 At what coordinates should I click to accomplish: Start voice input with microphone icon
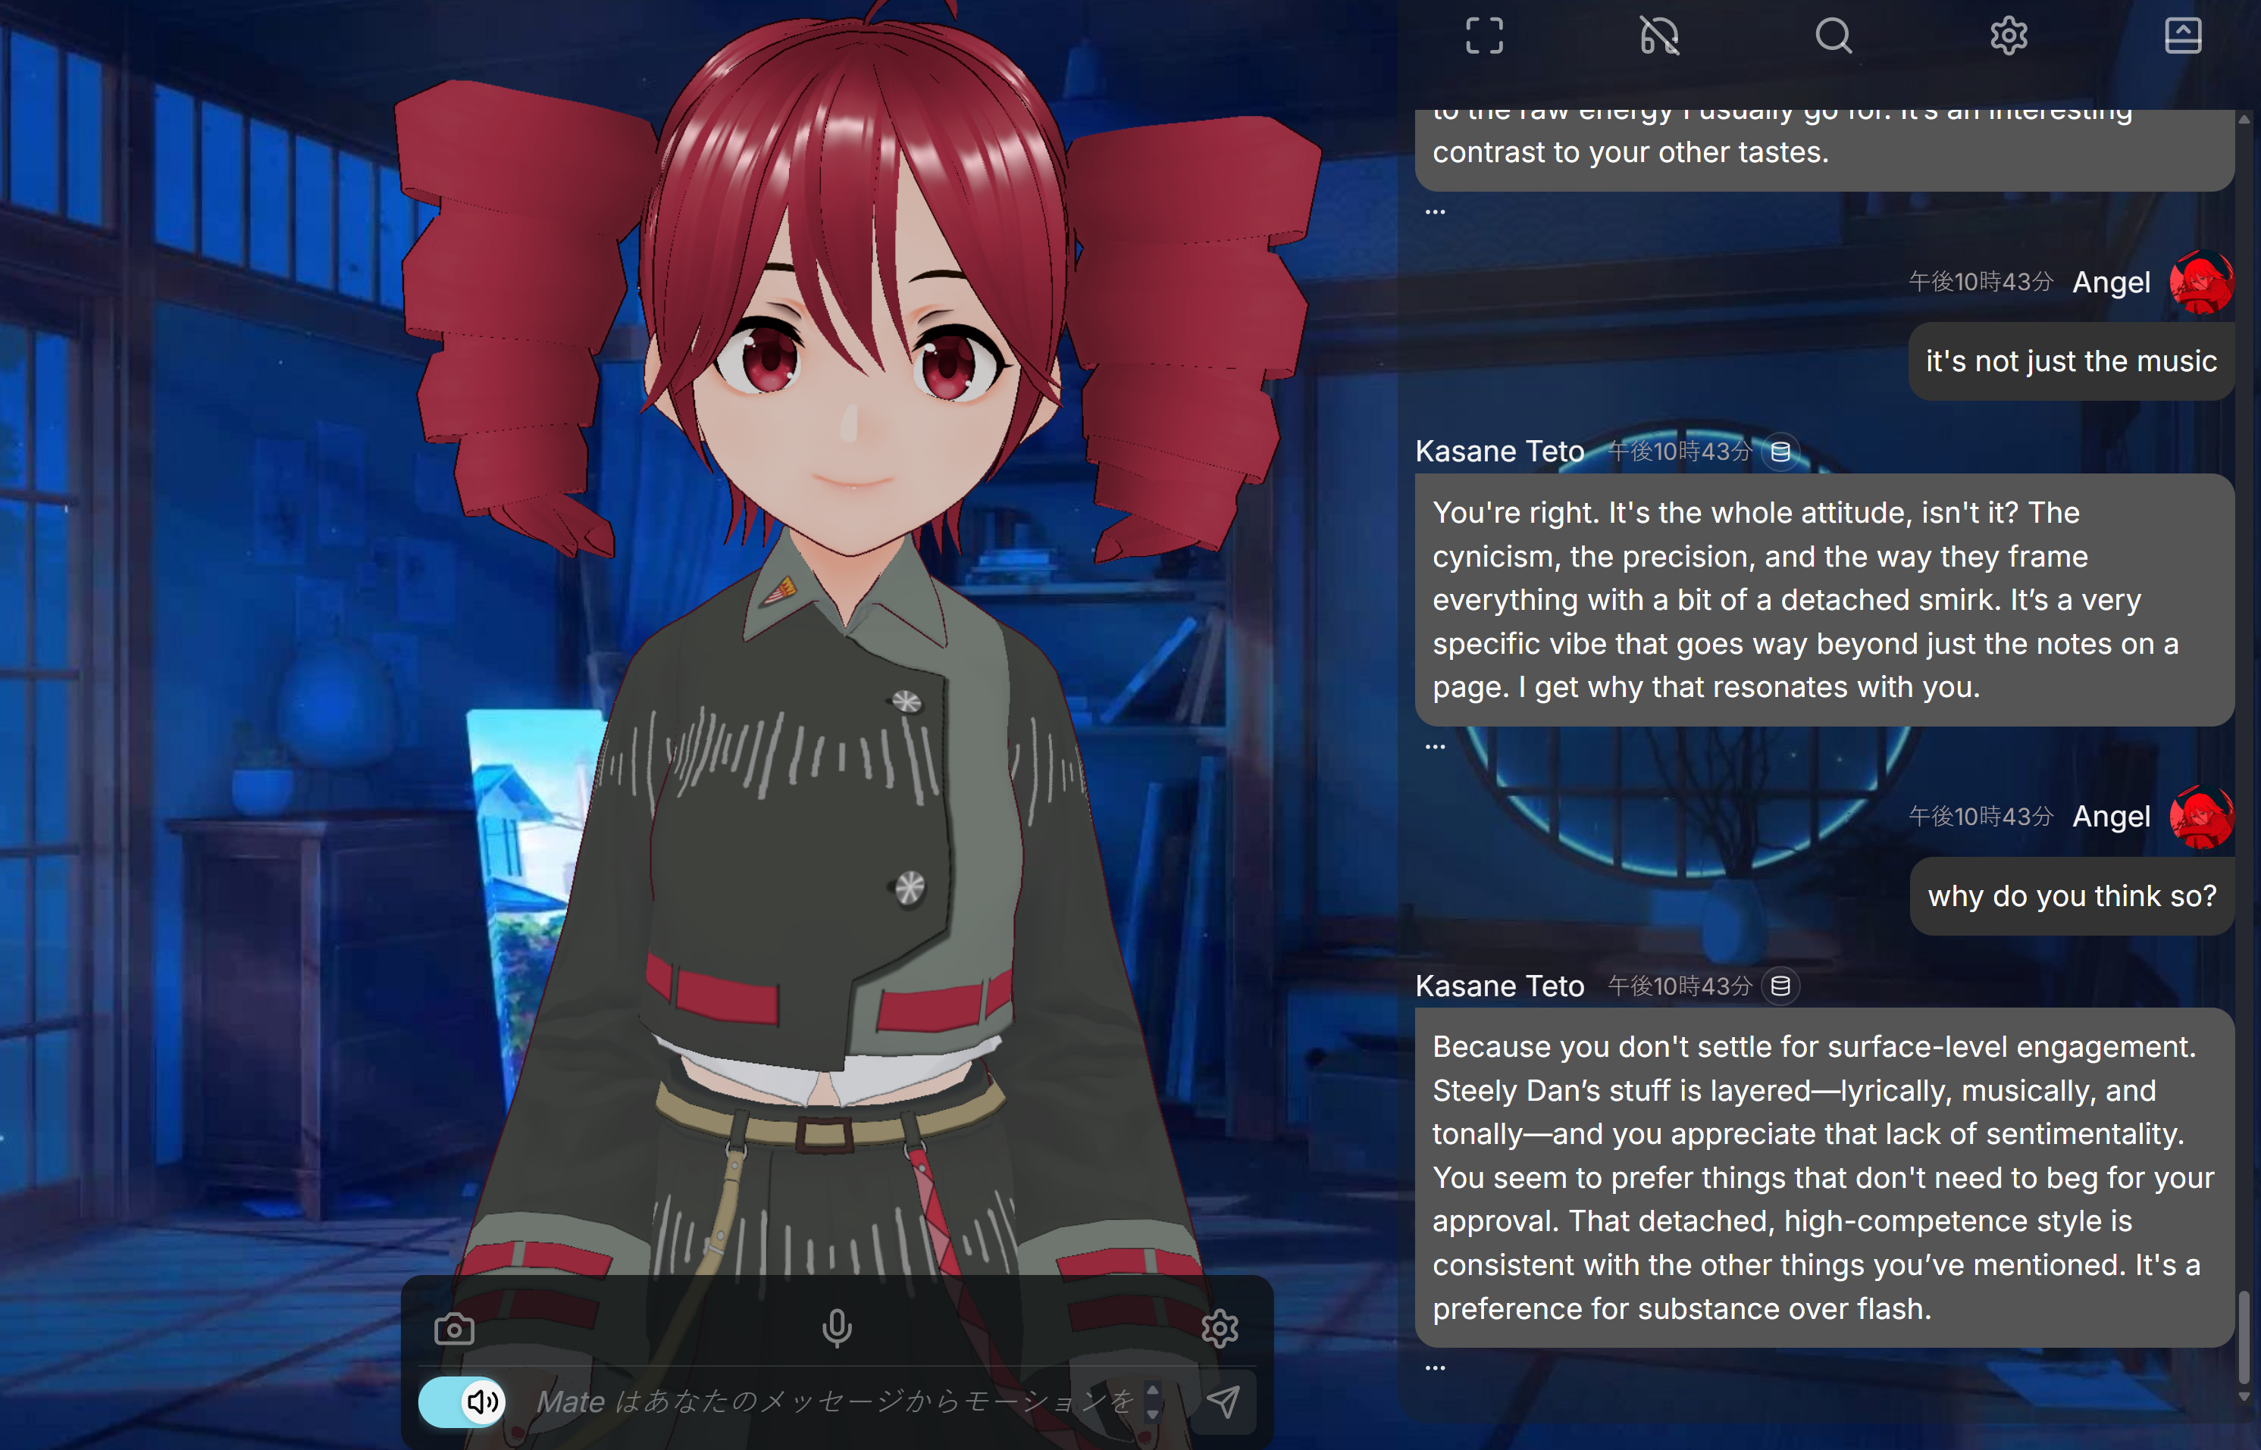(837, 1327)
